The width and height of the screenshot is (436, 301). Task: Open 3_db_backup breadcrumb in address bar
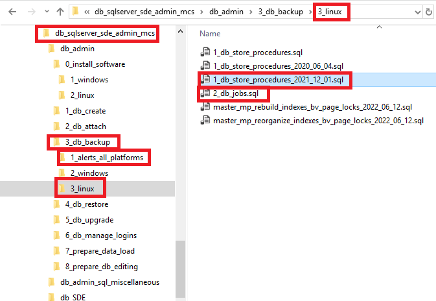(281, 12)
